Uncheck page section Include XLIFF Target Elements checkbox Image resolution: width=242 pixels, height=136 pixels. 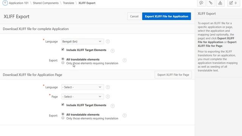63,105
